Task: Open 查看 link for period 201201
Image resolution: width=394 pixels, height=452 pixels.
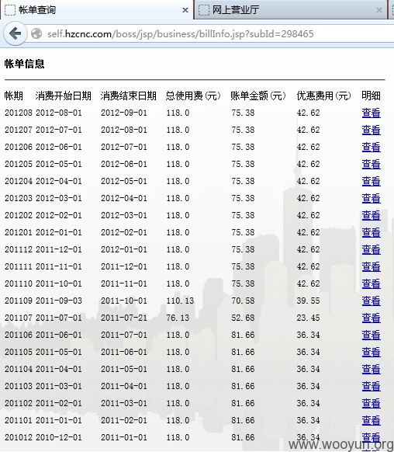Action: tap(371, 232)
